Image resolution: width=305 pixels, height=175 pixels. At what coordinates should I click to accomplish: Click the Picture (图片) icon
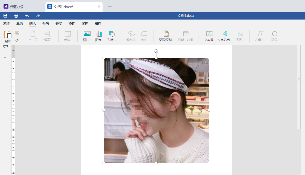[x=87, y=34]
